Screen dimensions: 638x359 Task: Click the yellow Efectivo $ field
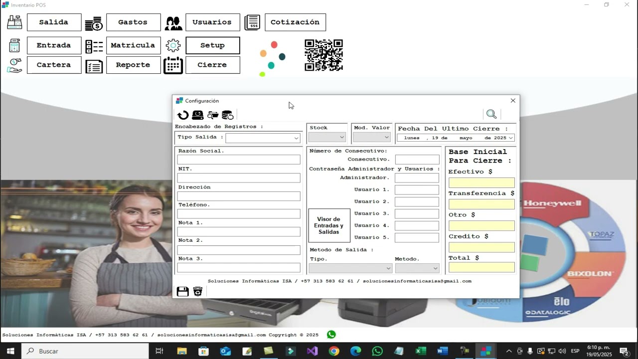[481, 182]
